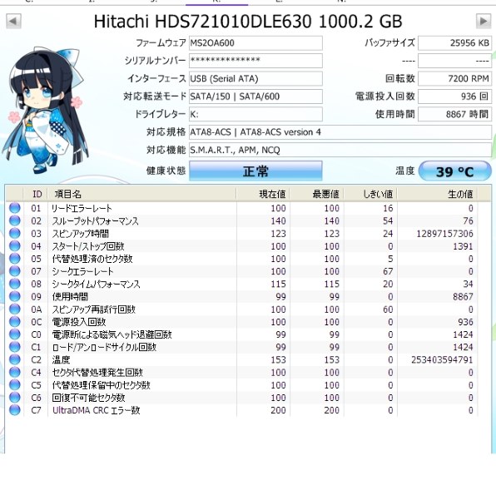Select the 7200 RPM rotation field
Screen dimensions: 496x485
[454, 78]
